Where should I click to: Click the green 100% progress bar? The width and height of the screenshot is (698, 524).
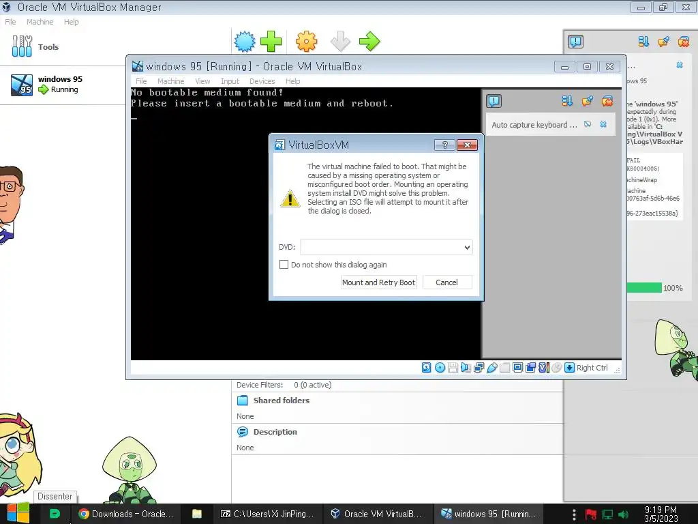click(644, 288)
